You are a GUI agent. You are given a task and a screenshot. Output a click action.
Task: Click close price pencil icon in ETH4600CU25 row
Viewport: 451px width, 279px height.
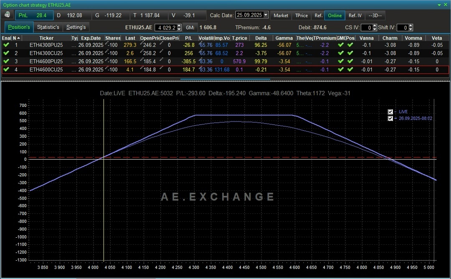coord(161,68)
